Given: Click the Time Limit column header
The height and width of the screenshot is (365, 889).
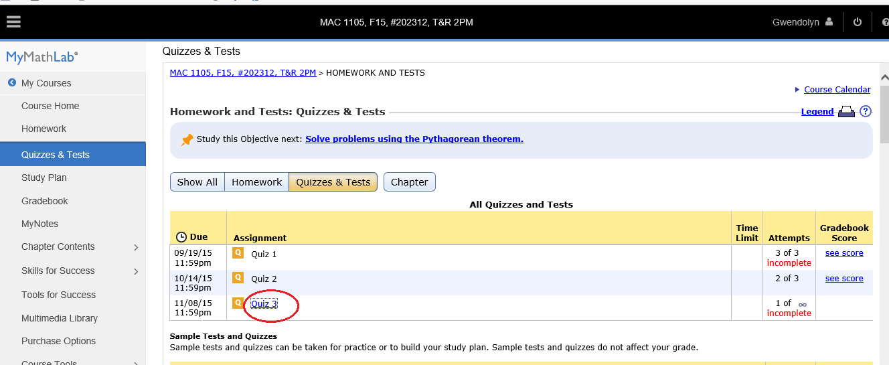Looking at the screenshot, I should coord(747,232).
